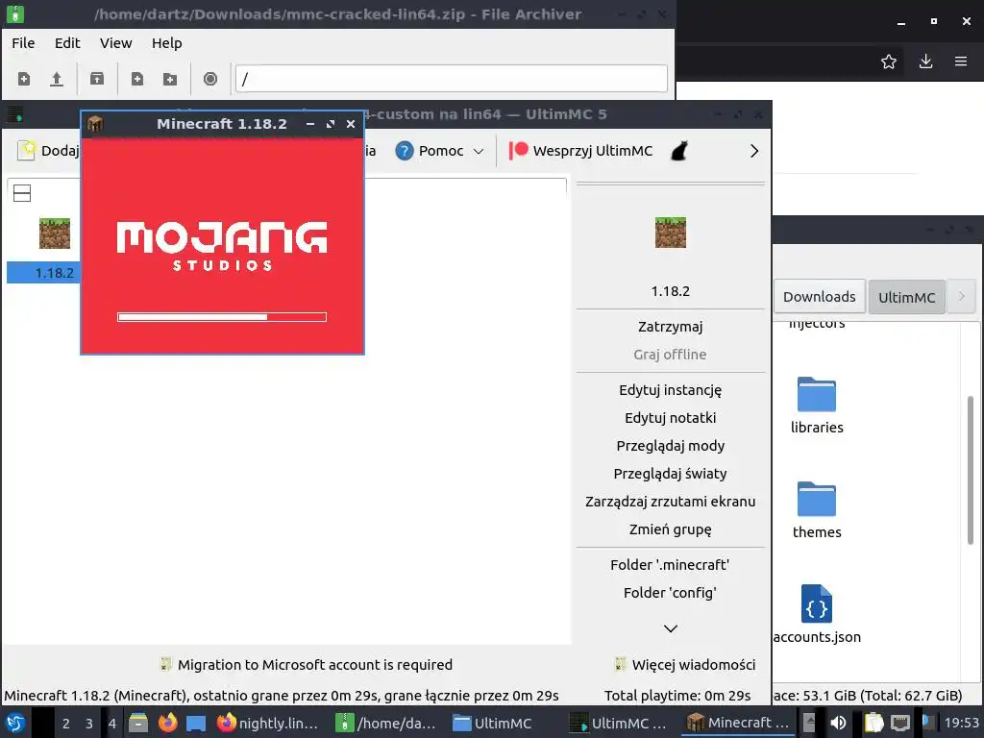Collapse the instance group with minus box
Image resolution: width=984 pixels, height=738 pixels.
coord(22,193)
